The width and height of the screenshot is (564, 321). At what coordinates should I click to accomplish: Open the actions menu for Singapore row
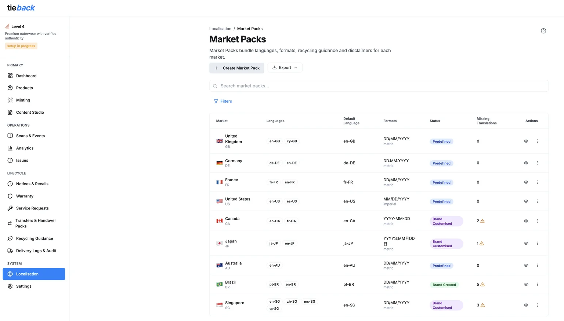(x=537, y=305)
